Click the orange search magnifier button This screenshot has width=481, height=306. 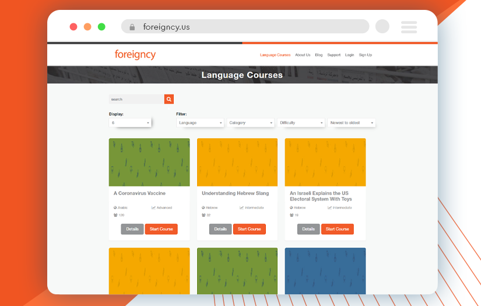point(169,99)
